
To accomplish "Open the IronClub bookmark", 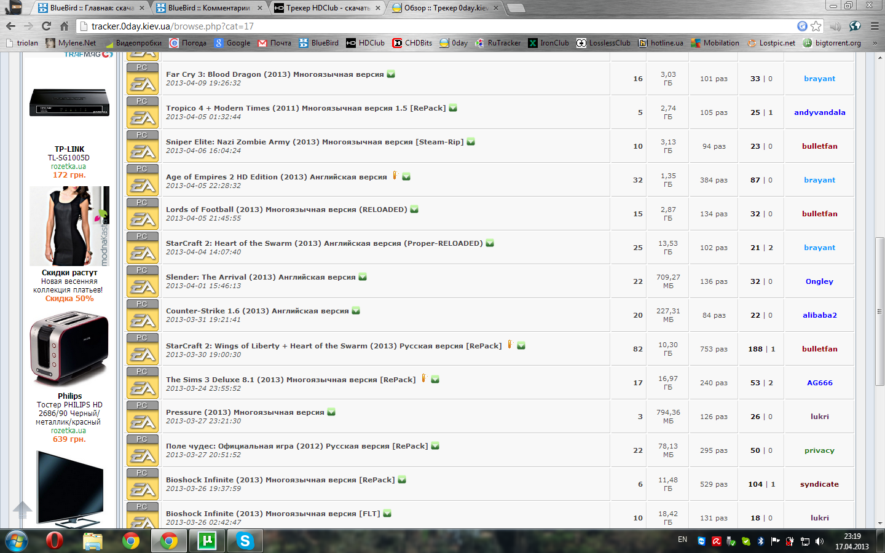I will point(548,43).
